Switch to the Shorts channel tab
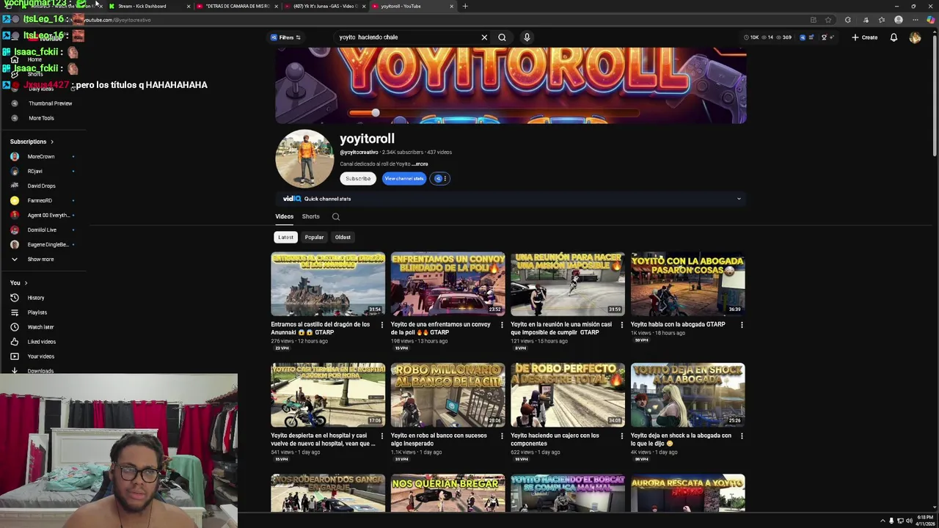Image resolution: width=939 pixels, height=528 pixels. (x=310, y=216)
